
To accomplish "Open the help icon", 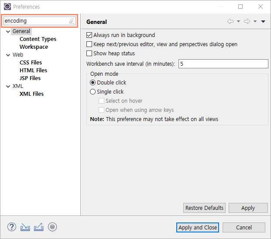I will (x=12, y=227).
